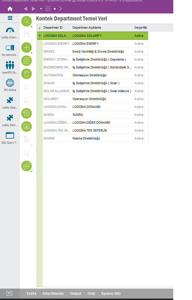Select LOGGMA DONANIM description cell

(x=102, y=107)
